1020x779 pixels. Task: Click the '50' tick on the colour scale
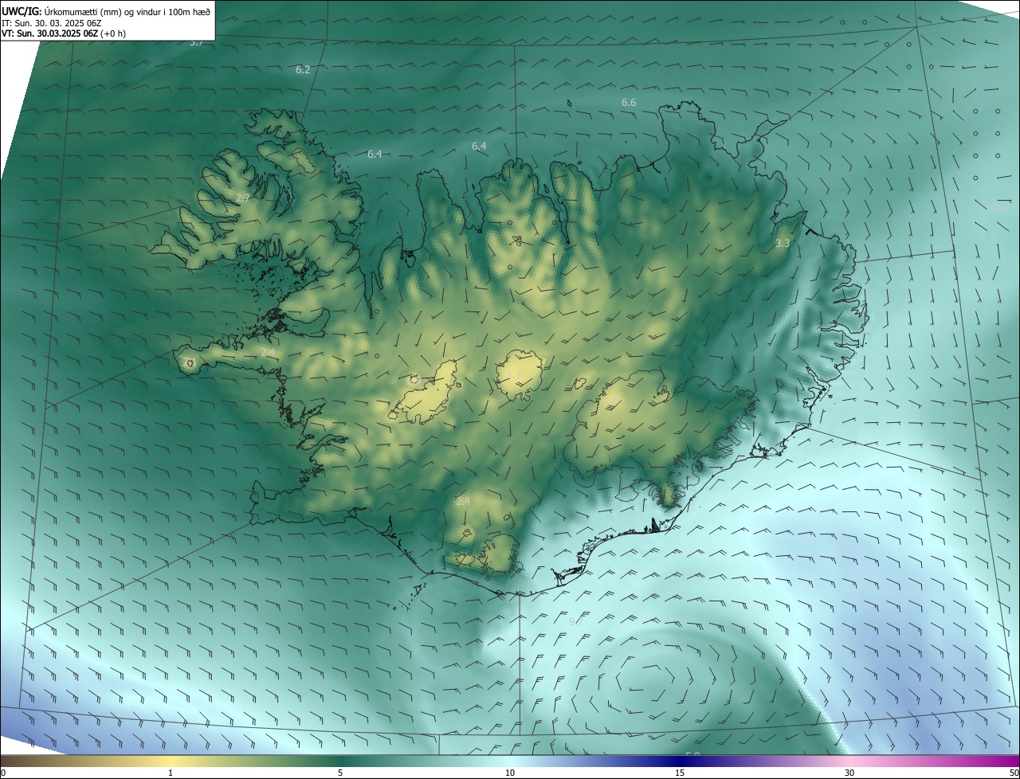point(1014,773)
